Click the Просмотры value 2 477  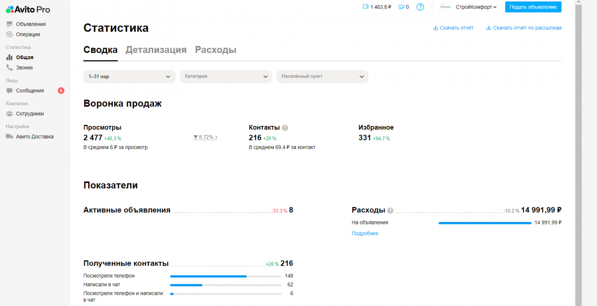point(93,138)
